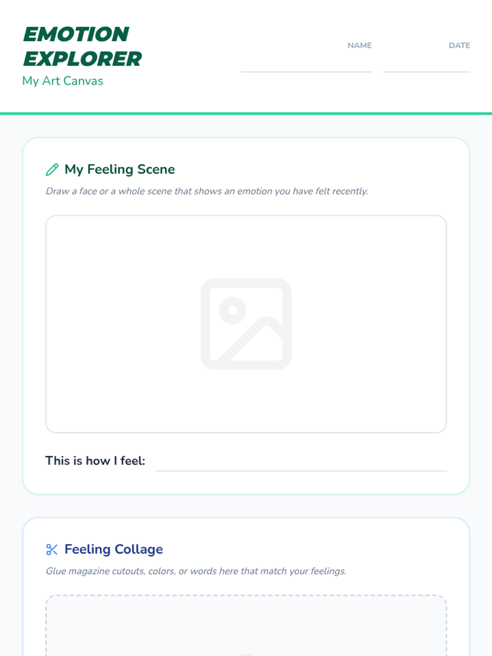This screenshot has height=656, width=492.
Task: Click the Emotion Explorer title
Action: [x=82, y=46]
